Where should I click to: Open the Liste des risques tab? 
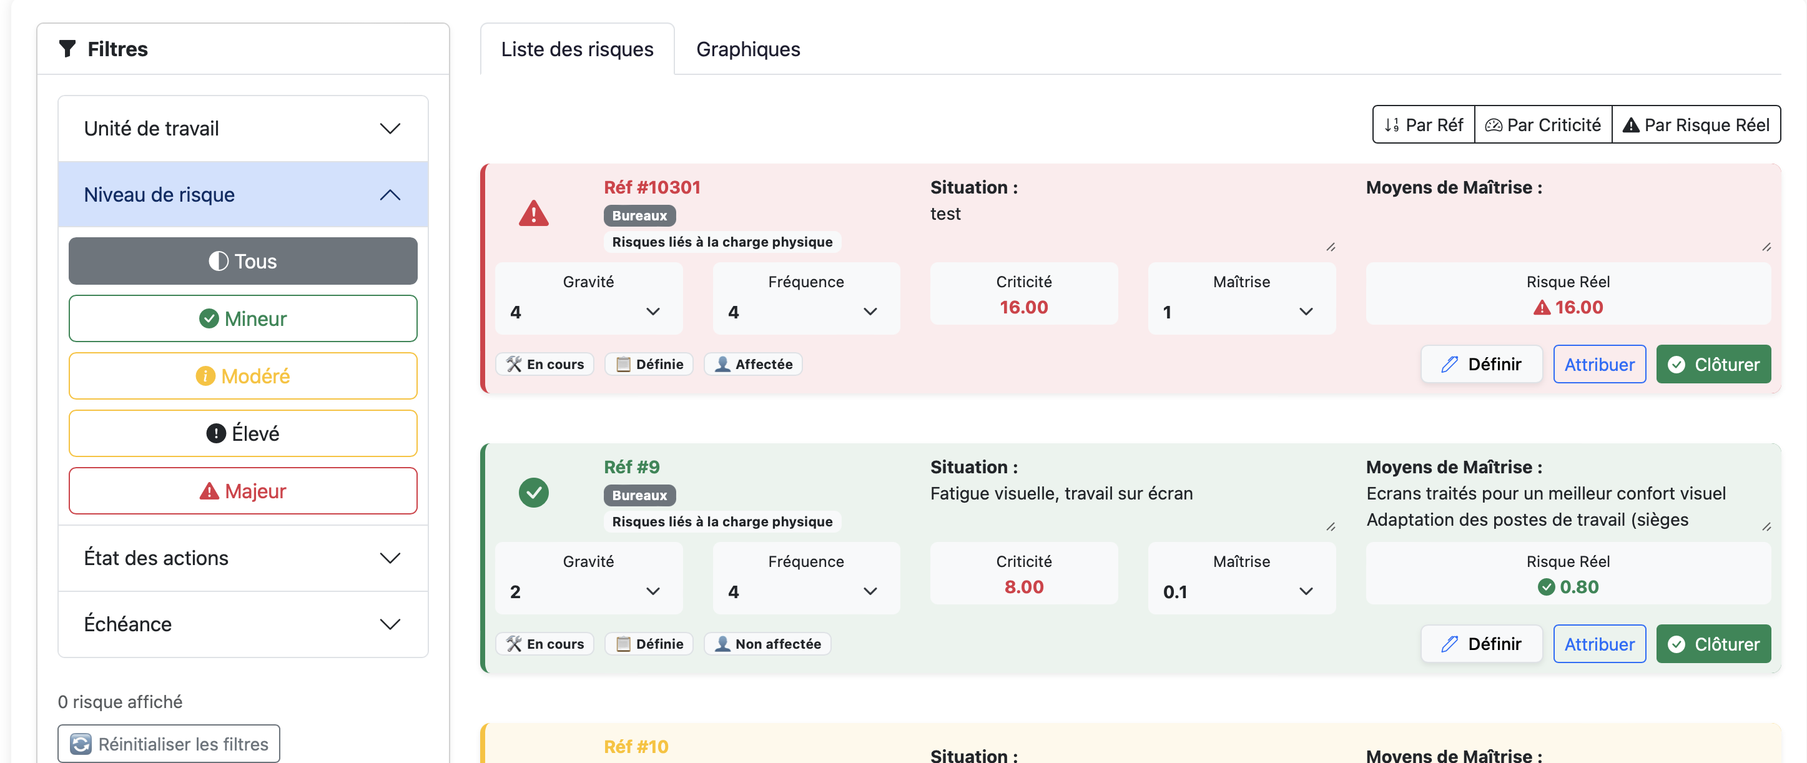click(x=576, y=49)
